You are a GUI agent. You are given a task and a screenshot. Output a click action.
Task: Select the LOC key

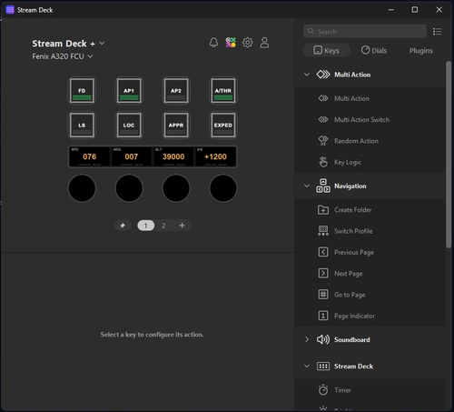point(129,126)
